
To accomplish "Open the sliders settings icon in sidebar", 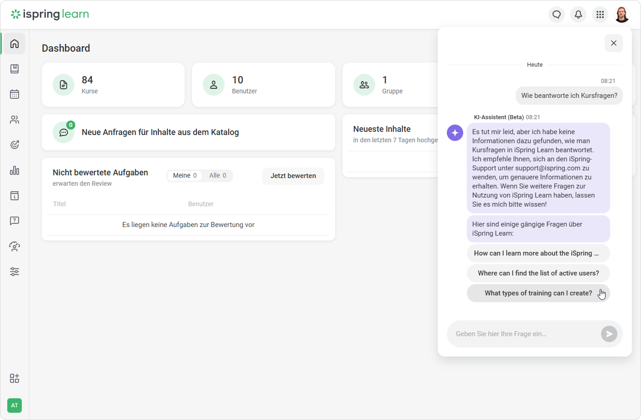I will coord(15,272).
